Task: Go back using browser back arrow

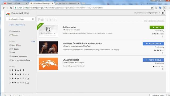Action: coord(3,8)
